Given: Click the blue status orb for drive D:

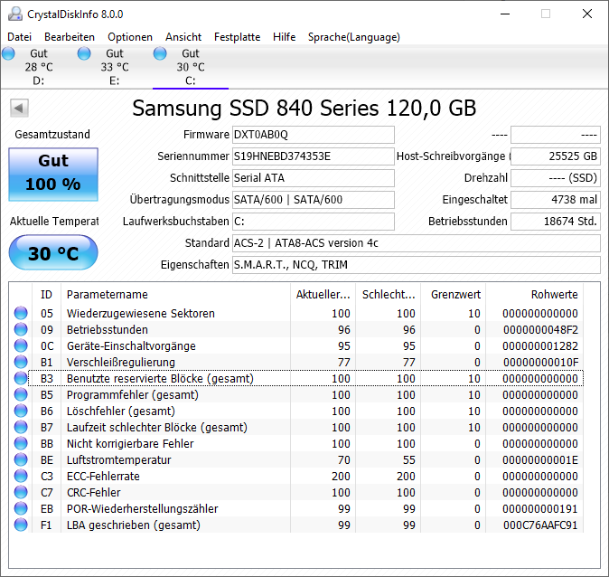Looking at the screenshot, I should (x=8, y=53).
